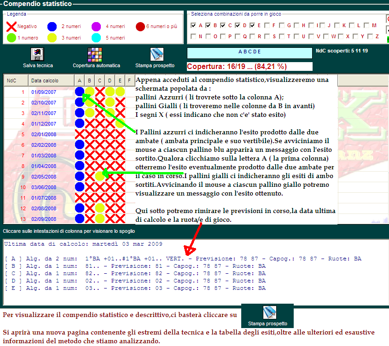Click the NdC column header

16,81
